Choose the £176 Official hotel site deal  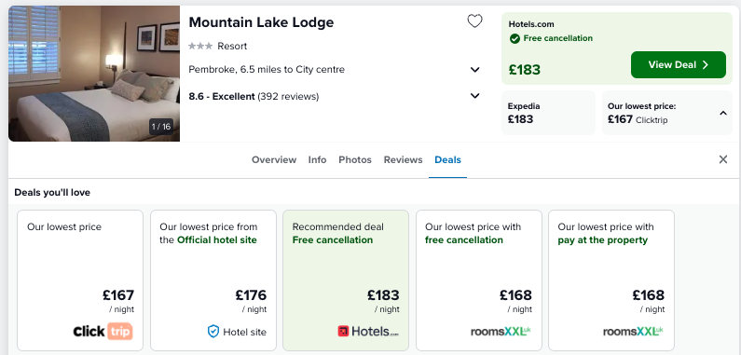[213, 280]
